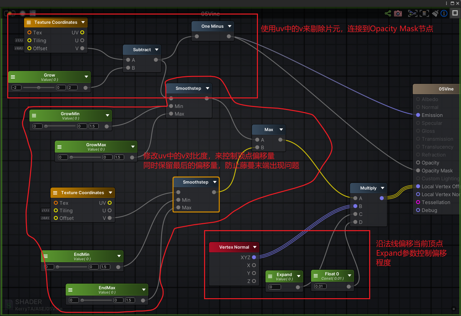Expand dropdown arrow on upper Texture Coordinates node
Image resolution: width=461 pixels, height=316 pixels.
coord(83,22)
